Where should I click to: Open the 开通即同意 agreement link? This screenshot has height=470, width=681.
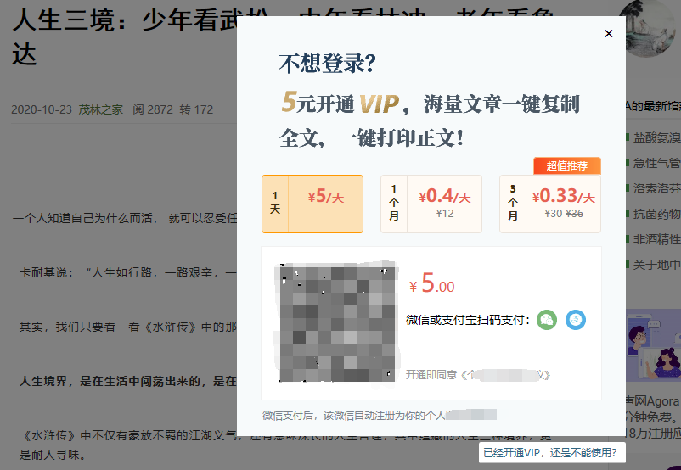point(478,374)
